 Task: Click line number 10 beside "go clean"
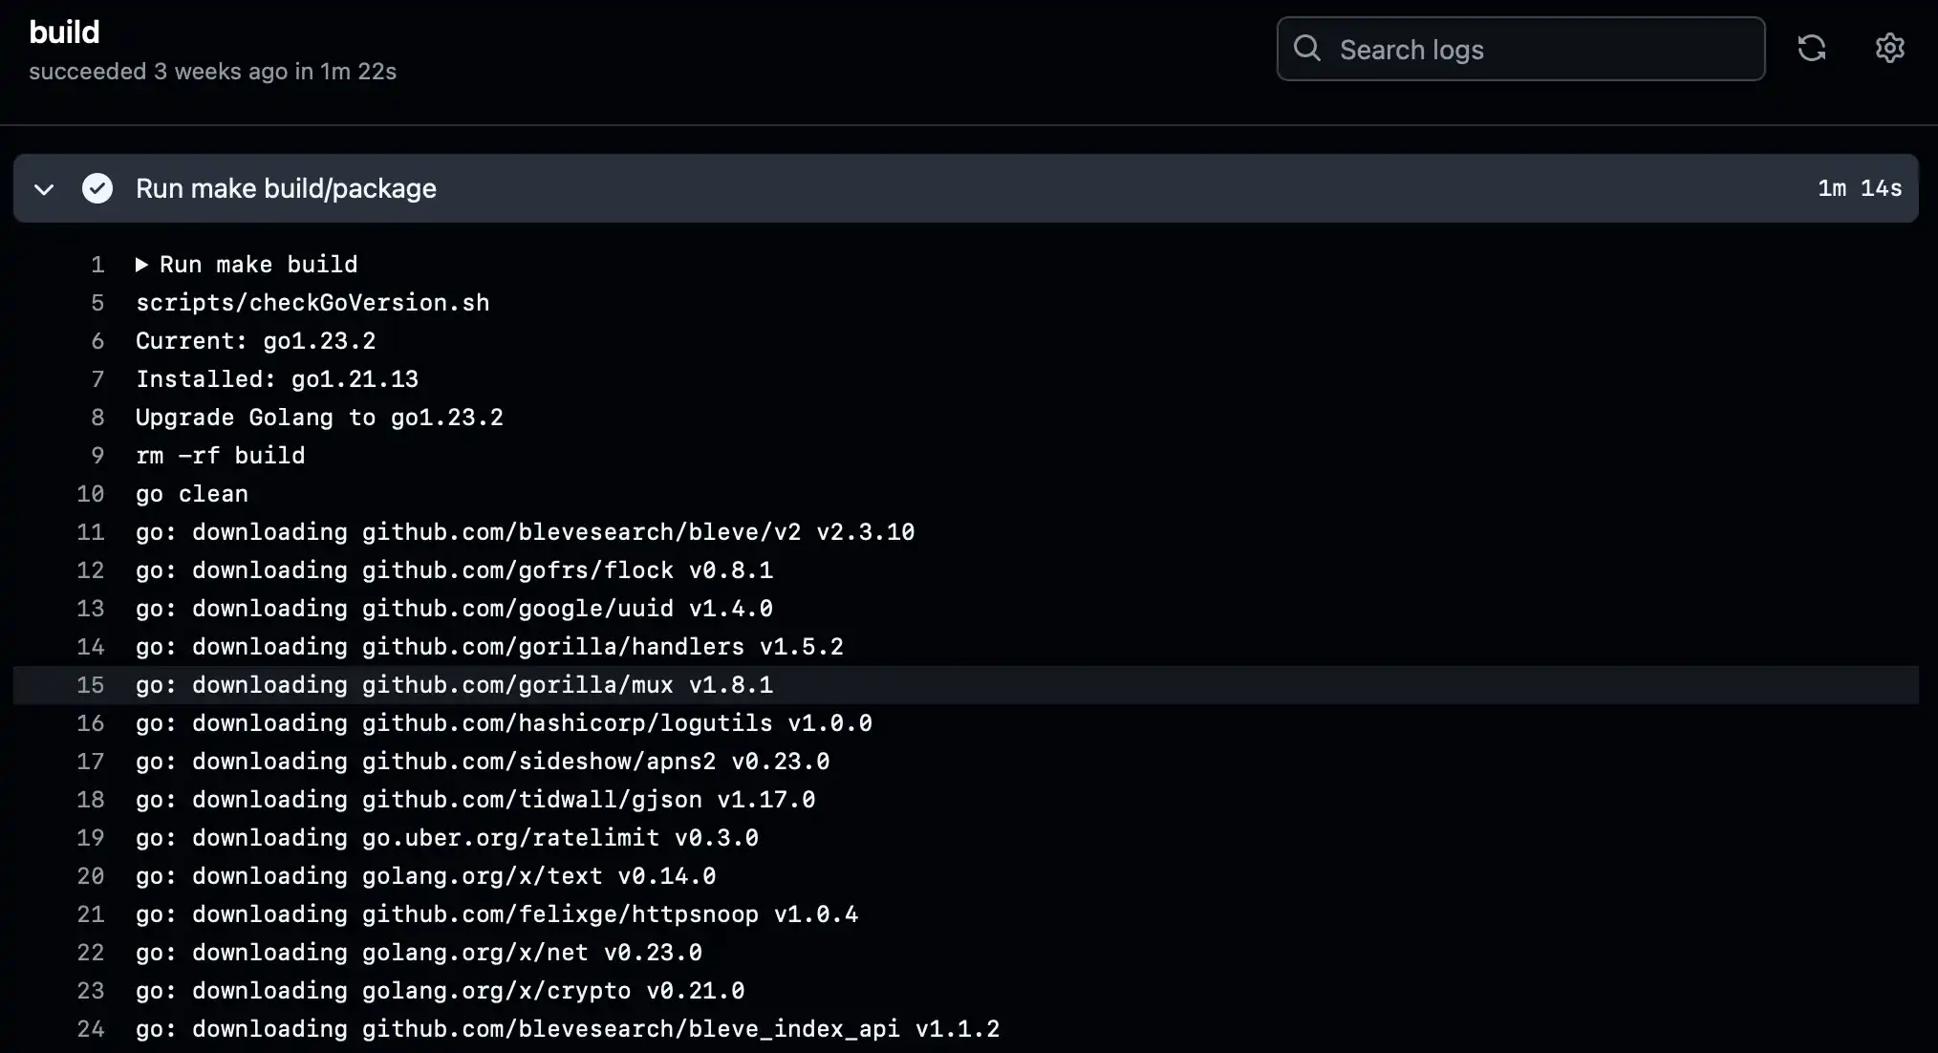[90, 494]
